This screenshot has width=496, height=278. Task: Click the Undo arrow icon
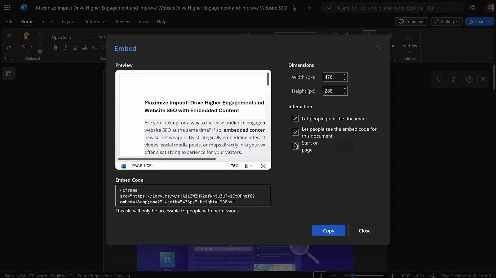[9, 36]
